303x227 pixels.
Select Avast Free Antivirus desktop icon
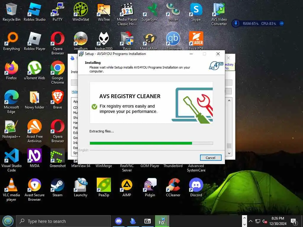[x=35, y=131]
